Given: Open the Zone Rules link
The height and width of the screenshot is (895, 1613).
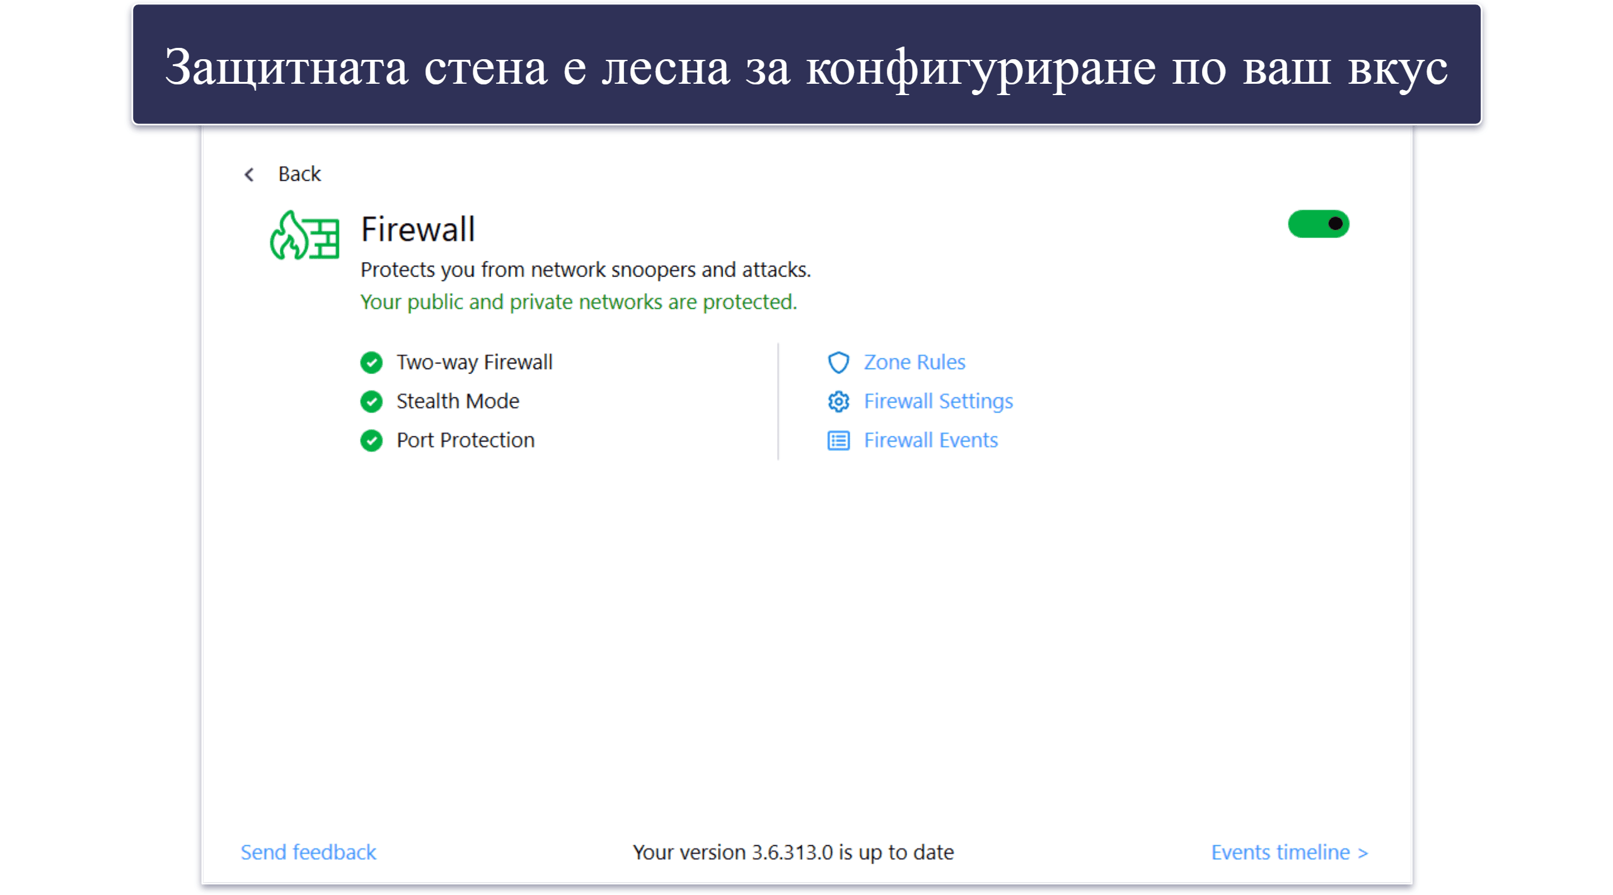Looking at the screenshot, I should click(914, 362).
